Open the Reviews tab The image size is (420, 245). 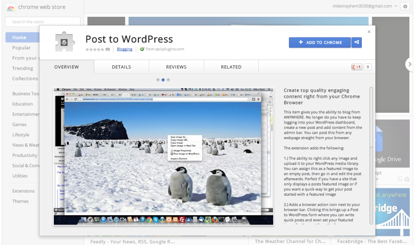pos(176,67)
